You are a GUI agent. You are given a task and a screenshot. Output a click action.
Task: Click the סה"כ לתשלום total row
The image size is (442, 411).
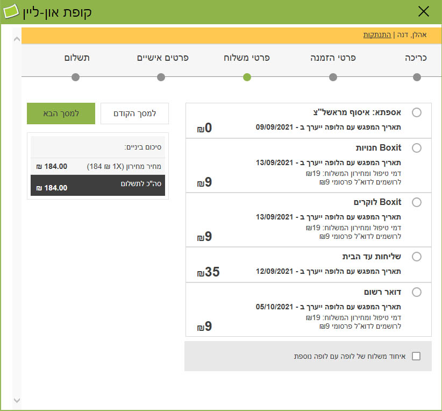(x=97, y=186)
